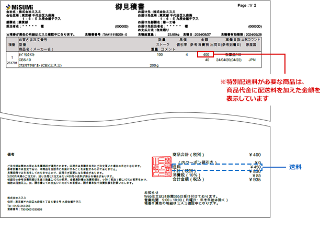This screenshot has height=244, width=320.
Task: Click the 備考 remarks heading
Action: (x=11, y=155)
